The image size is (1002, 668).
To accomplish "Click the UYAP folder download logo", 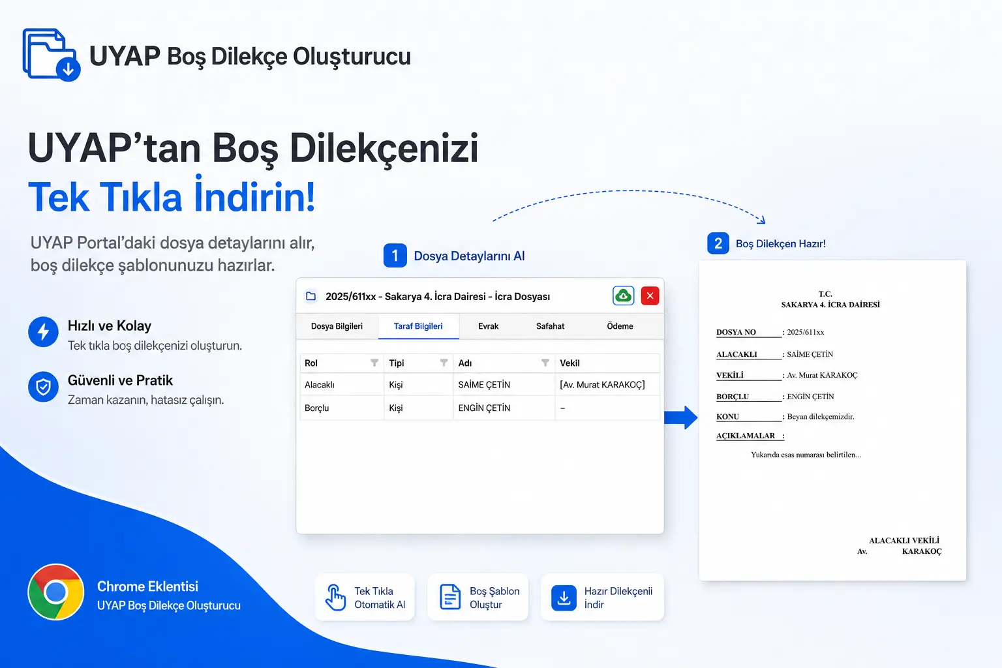I will click(x=51, y=55).
